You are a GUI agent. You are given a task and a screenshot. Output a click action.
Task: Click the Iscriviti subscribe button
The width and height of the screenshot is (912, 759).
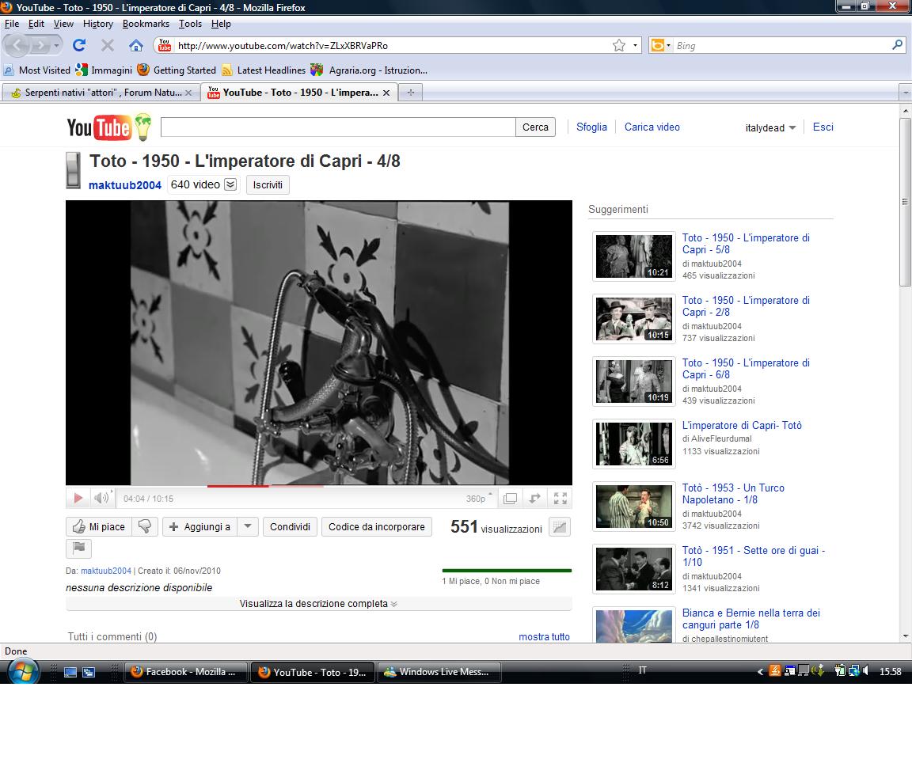[268, 184]
